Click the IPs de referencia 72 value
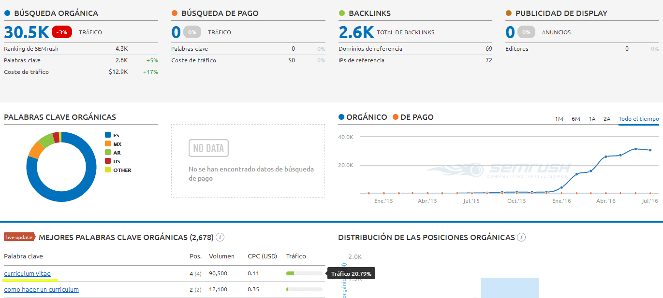 489,60
